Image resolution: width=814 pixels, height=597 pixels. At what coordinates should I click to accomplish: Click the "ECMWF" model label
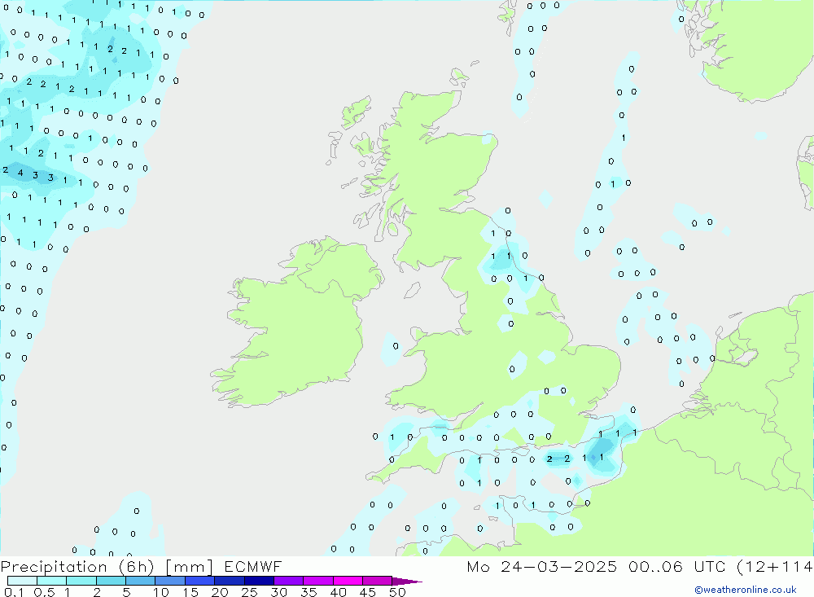coord(253,567)
